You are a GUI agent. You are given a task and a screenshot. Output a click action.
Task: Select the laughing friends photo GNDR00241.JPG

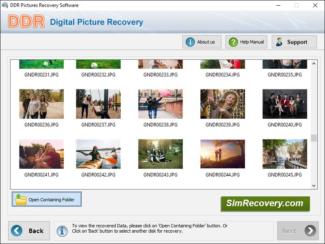coord(41,154)
